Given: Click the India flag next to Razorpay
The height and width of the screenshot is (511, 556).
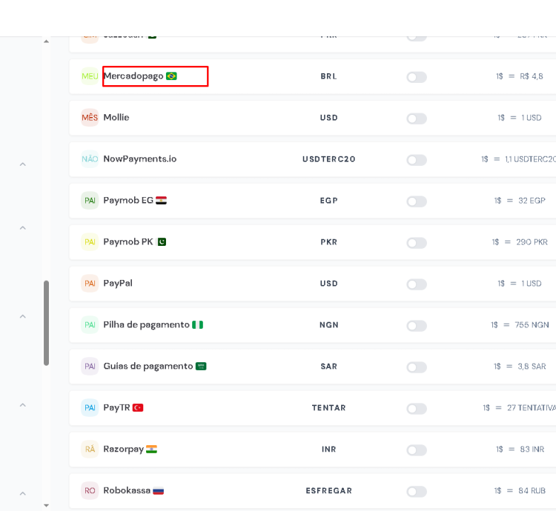Looking at the screenshot, I should pos(151,449).
